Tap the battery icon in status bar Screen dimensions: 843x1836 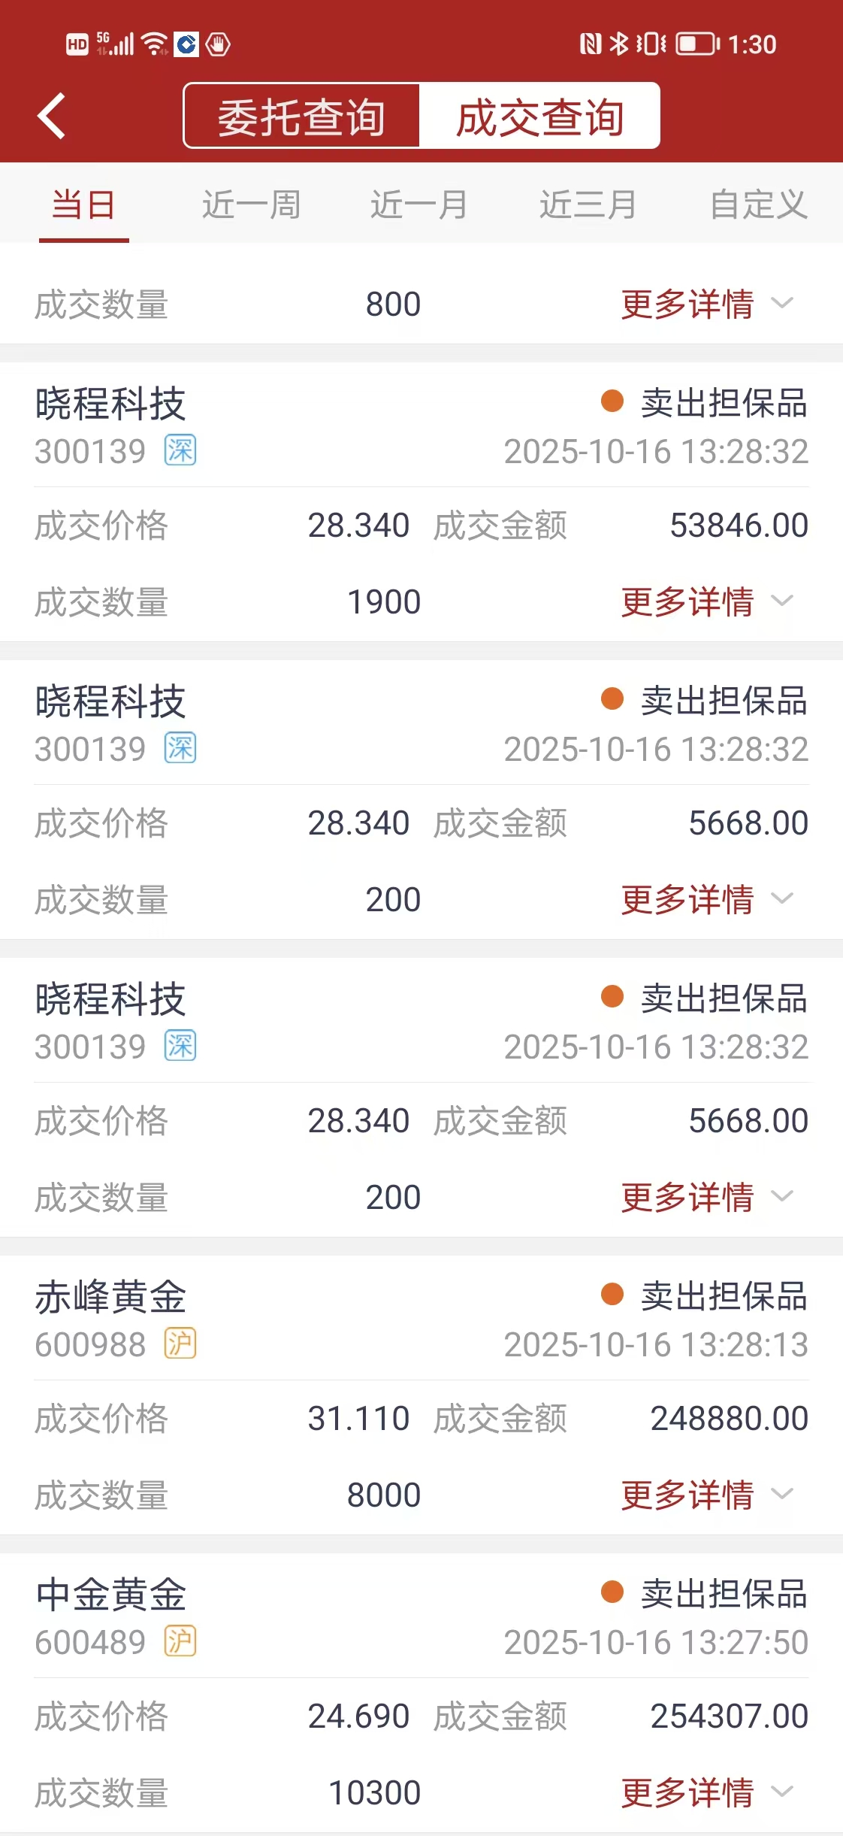698,44
